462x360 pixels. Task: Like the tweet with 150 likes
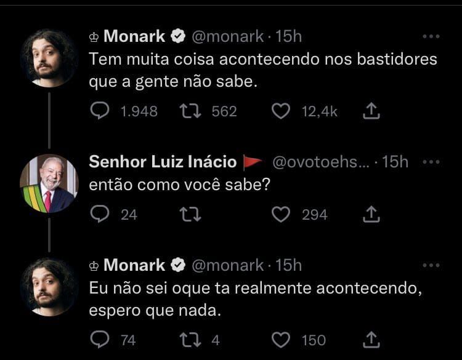[280, 340]
